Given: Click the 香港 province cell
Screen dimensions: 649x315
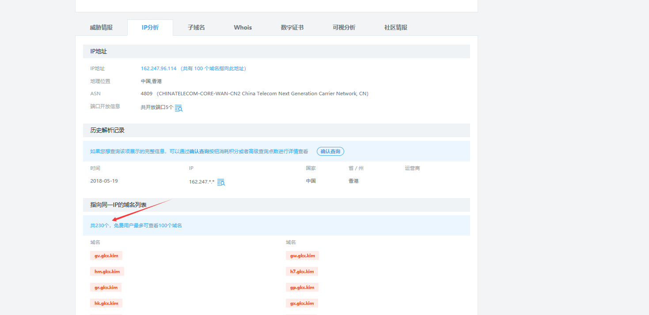Looking at the screenshot, I should (x=353, y=181).
